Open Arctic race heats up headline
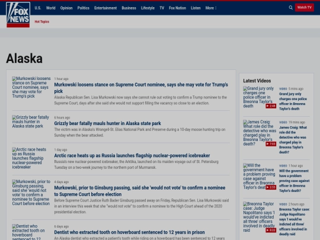The height and width of the screenshot is (240, 320). 132,155
